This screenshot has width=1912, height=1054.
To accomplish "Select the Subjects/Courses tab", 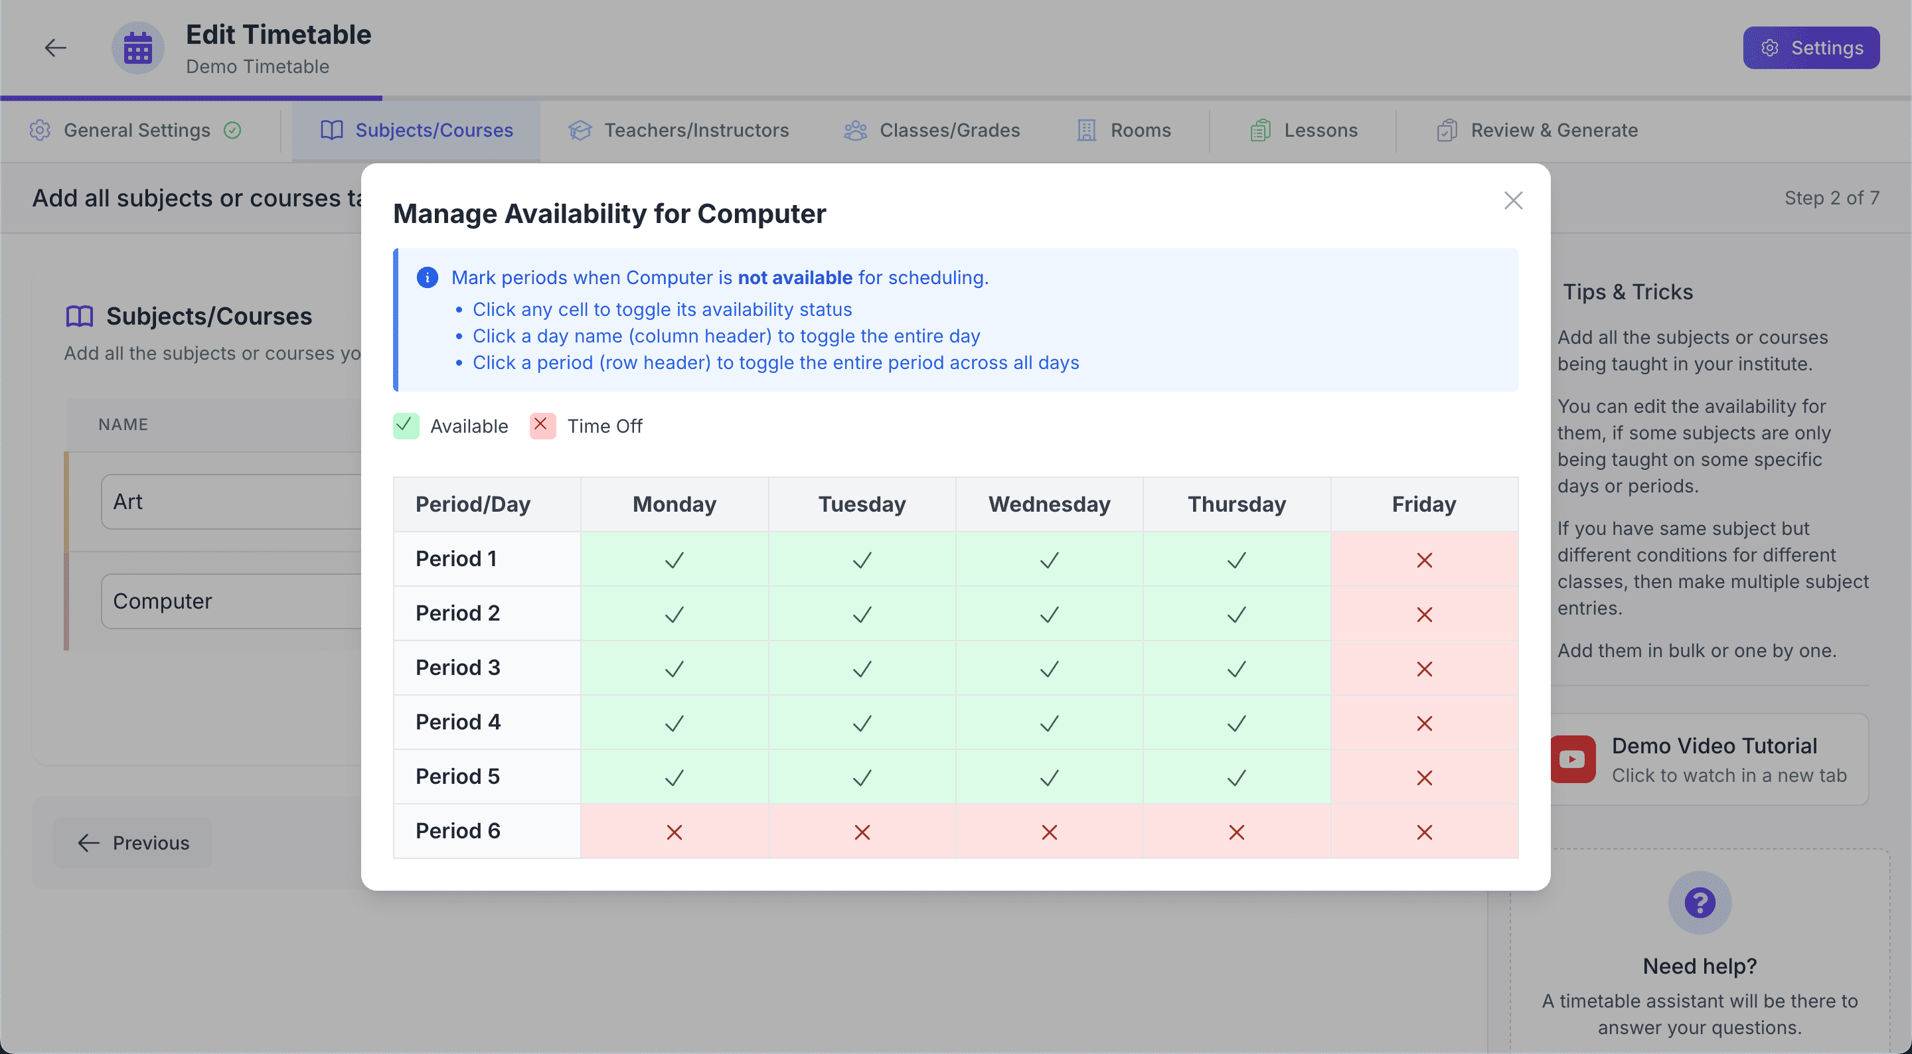I will tap(416, 130).
